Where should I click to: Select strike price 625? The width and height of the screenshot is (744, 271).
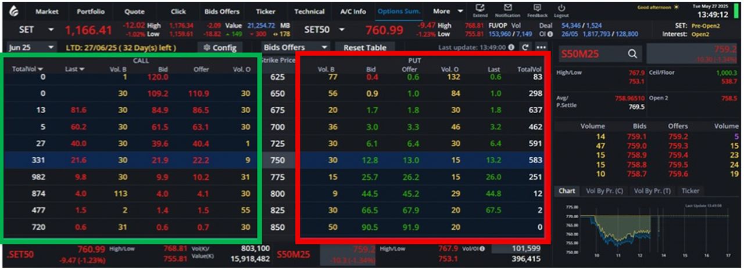277,77
